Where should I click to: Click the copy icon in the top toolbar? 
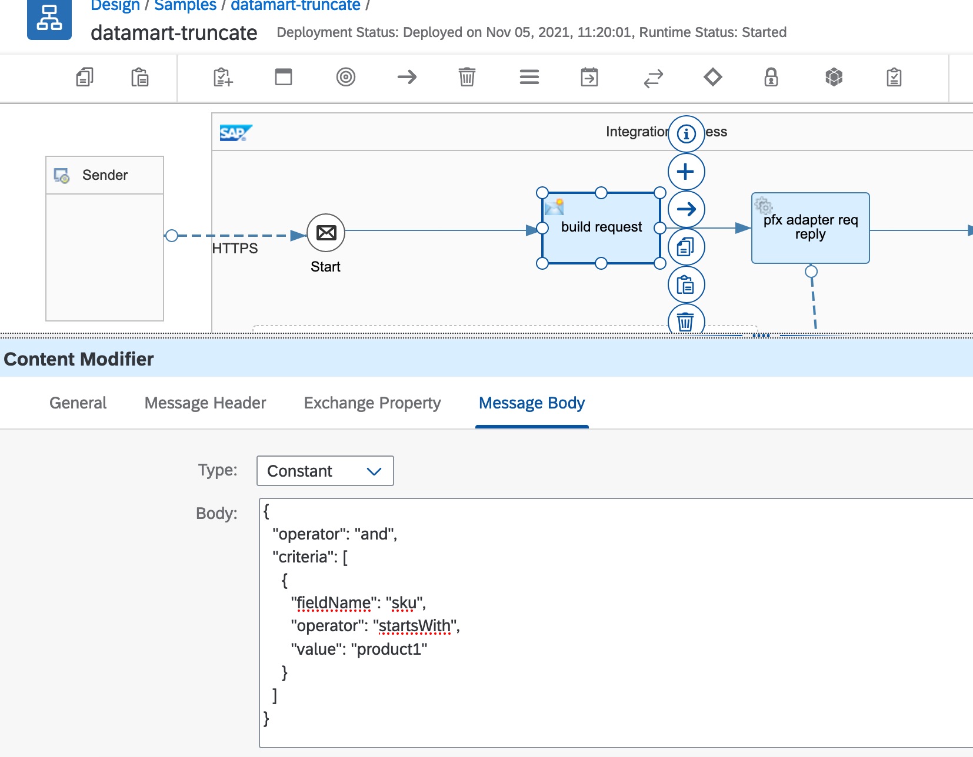tap(85, 77)
